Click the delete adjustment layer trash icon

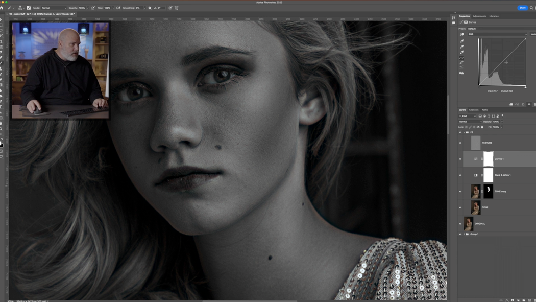coord(534,104)
